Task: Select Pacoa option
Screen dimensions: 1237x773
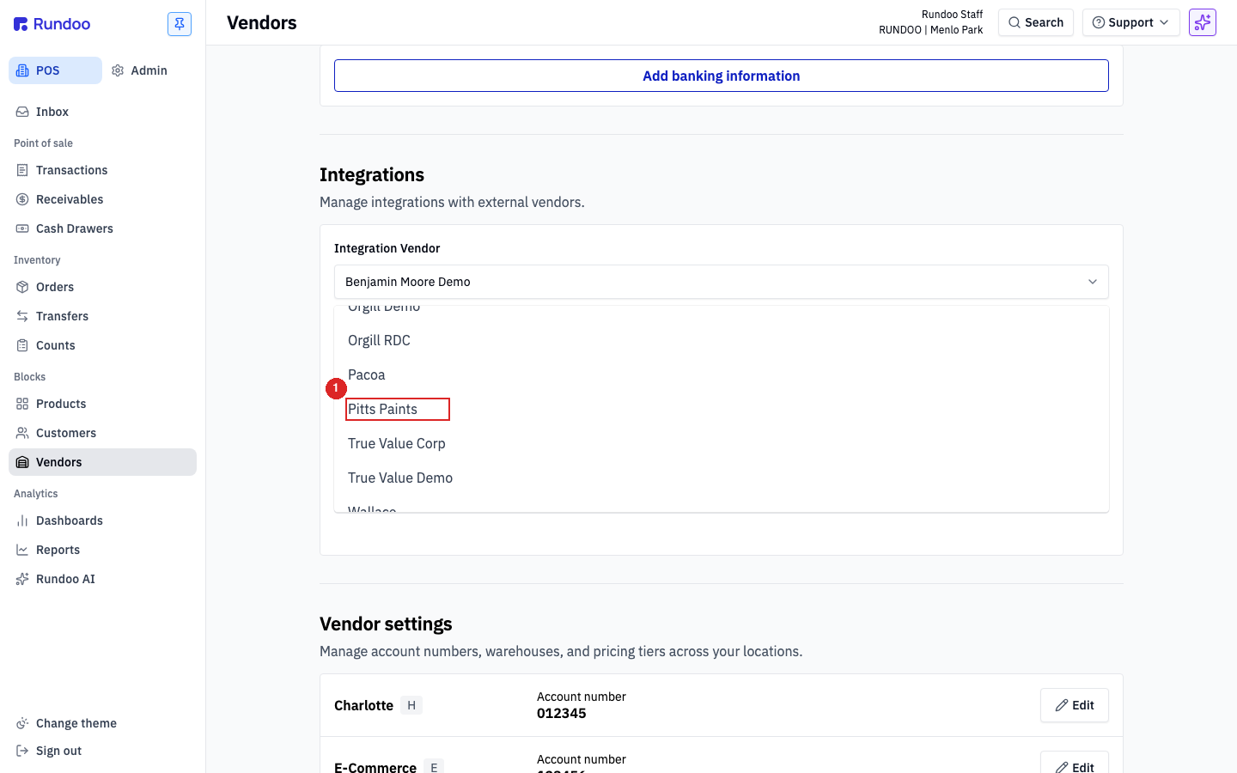Action: [722, 374]
